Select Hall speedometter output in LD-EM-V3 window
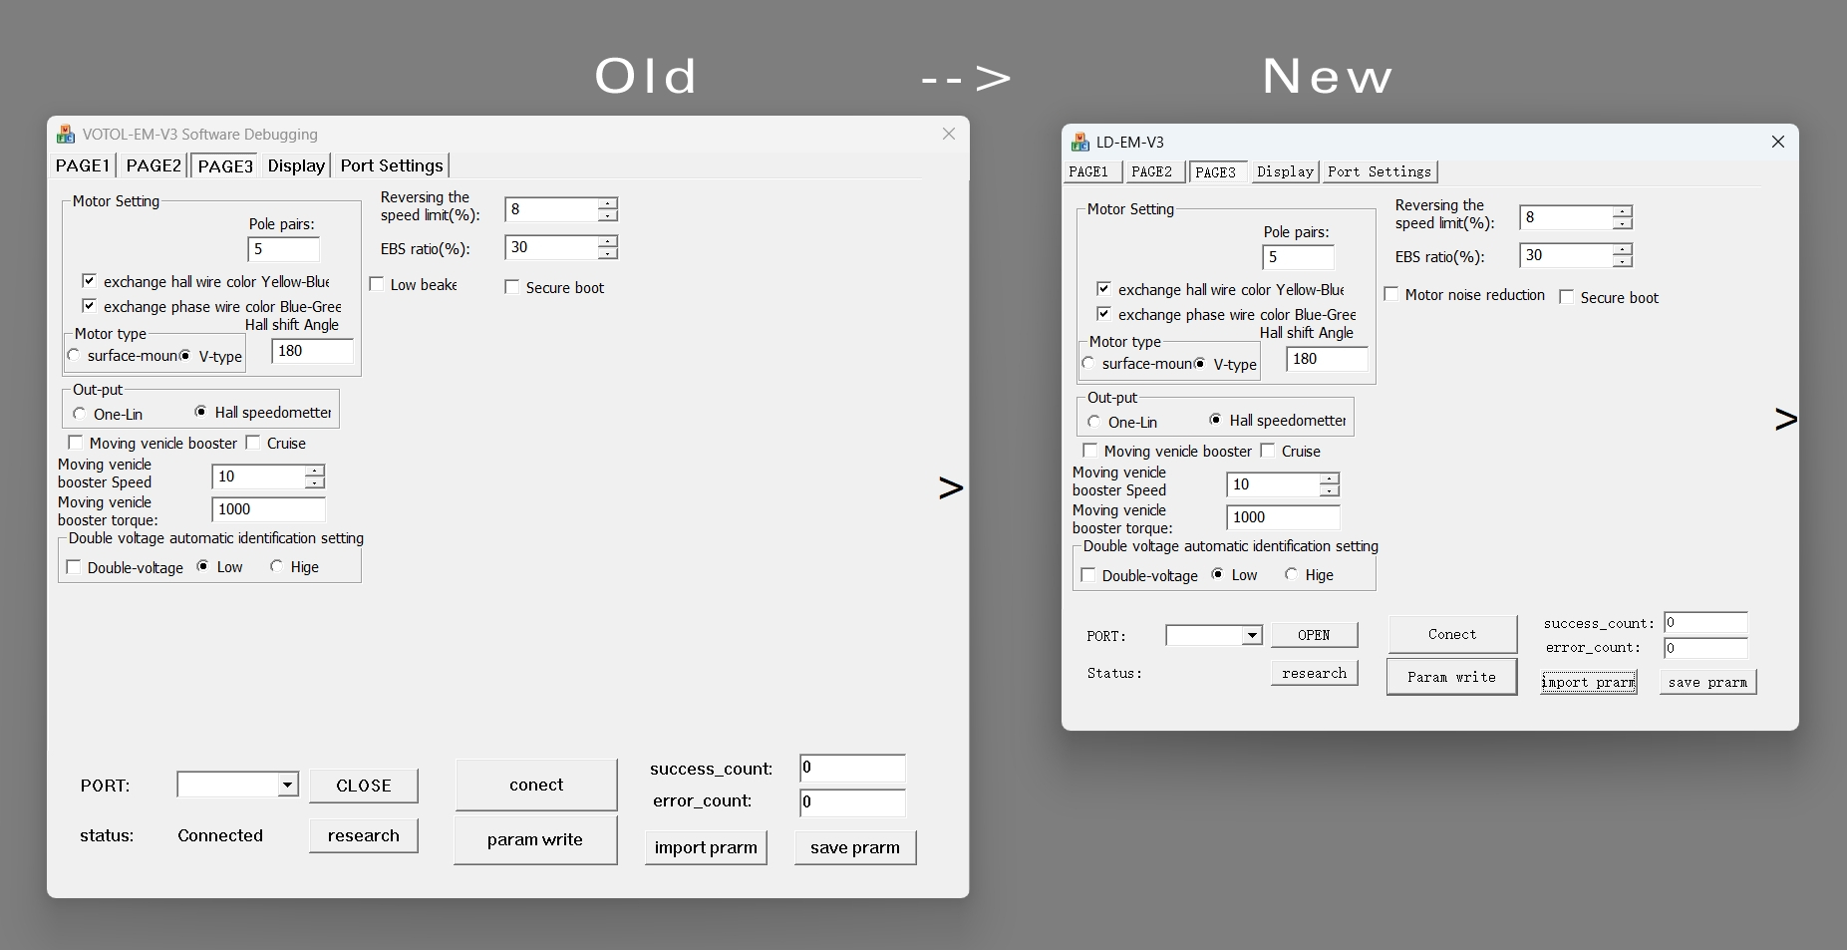 [1216, 420]
